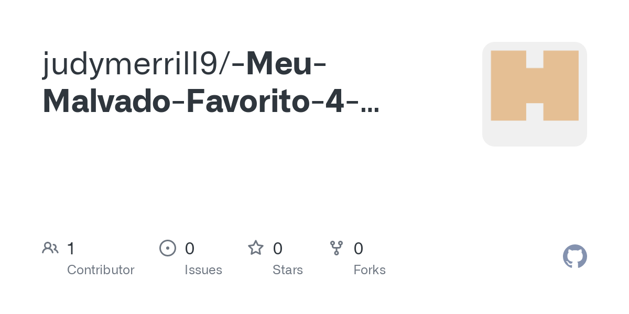Screen dimensions: 629x314
Task: Click the star outline icon
Action: pyautogui.click(x=256, y=248)
